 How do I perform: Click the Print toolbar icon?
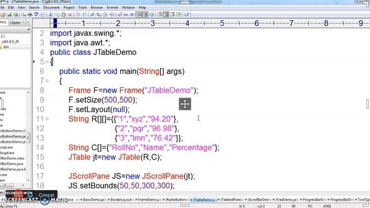click(x=30, y=14)
